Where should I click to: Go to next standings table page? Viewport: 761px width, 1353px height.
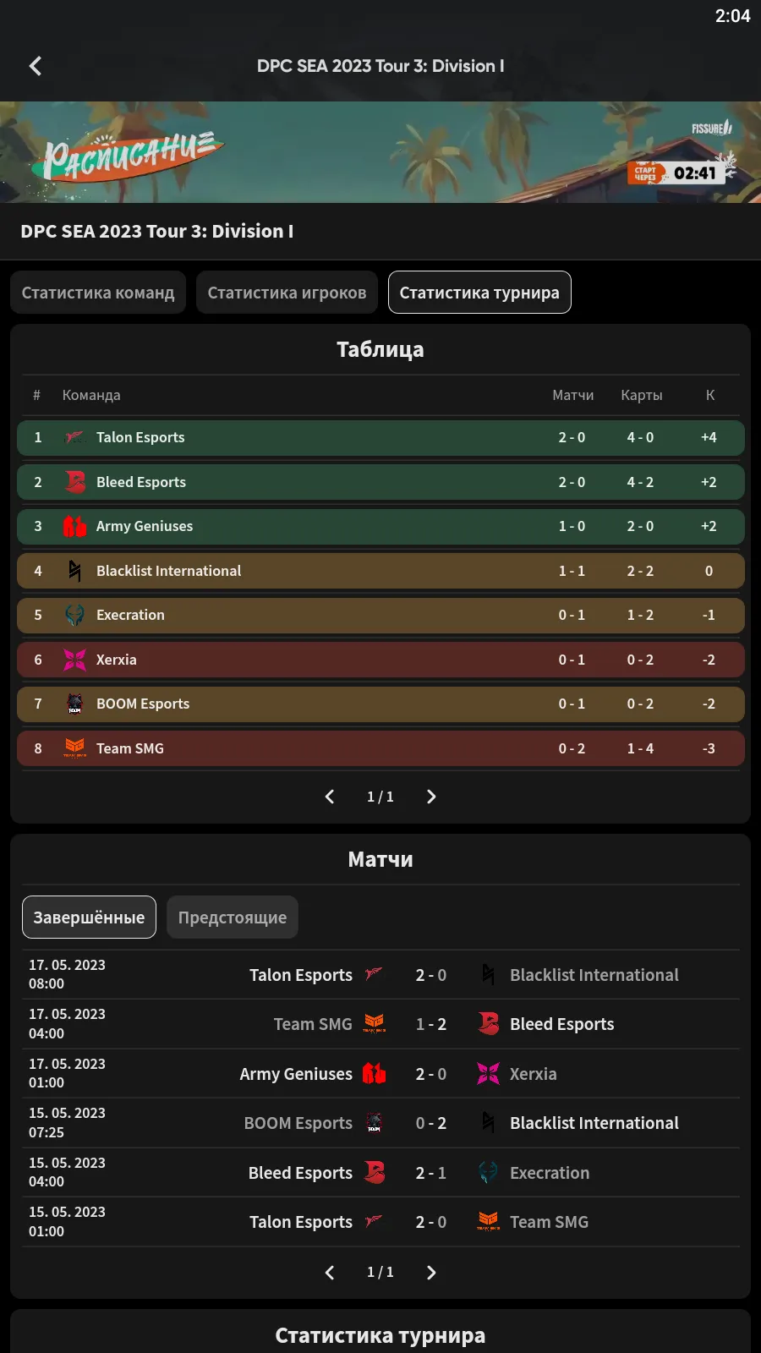click(431, 797)
